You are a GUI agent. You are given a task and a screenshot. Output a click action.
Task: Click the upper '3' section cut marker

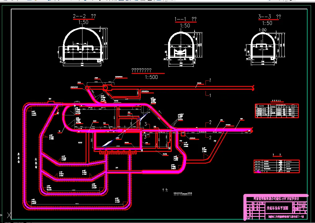(x=146, y=124)
